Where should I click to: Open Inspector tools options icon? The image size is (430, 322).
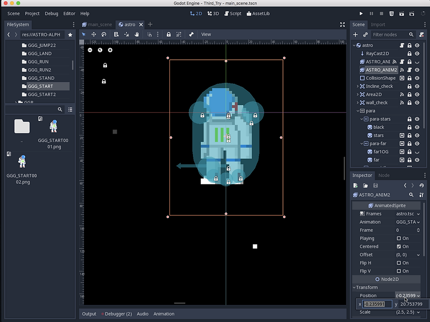click(421, 195)
